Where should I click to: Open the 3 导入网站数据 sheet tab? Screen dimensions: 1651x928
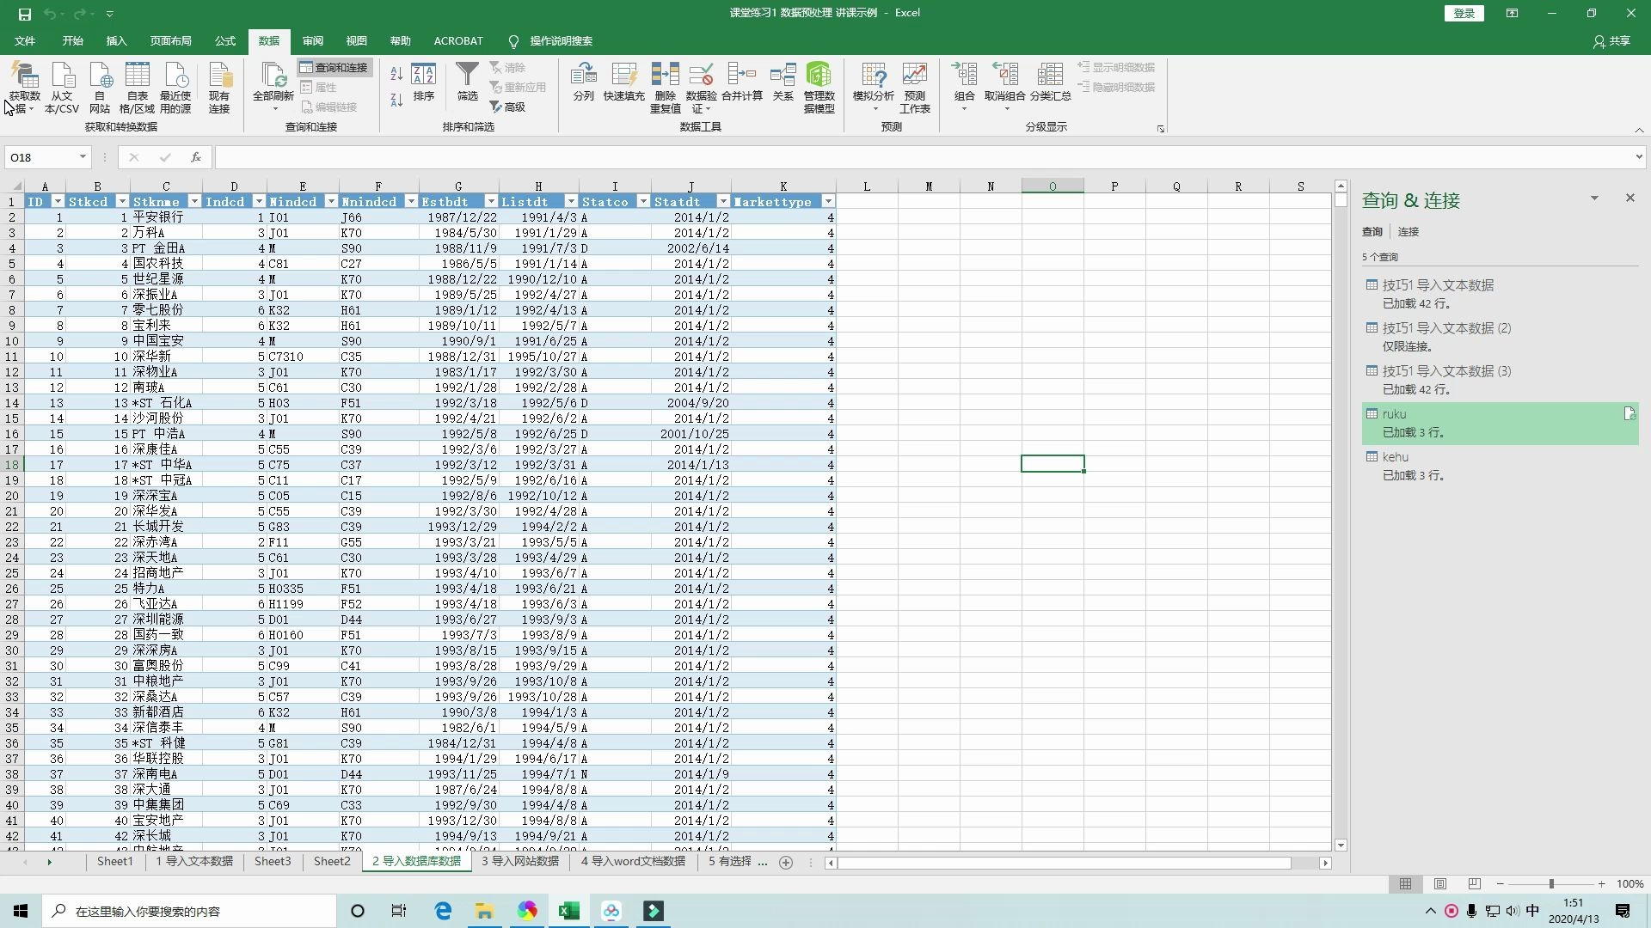[519, 861]
